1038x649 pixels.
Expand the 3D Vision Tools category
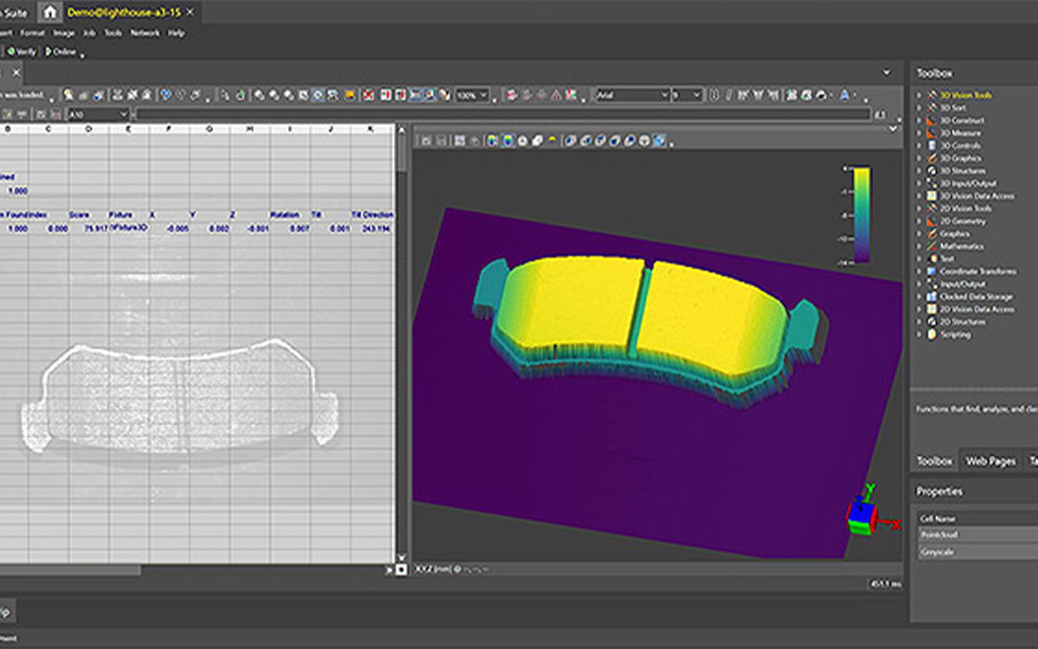point(919,95)
